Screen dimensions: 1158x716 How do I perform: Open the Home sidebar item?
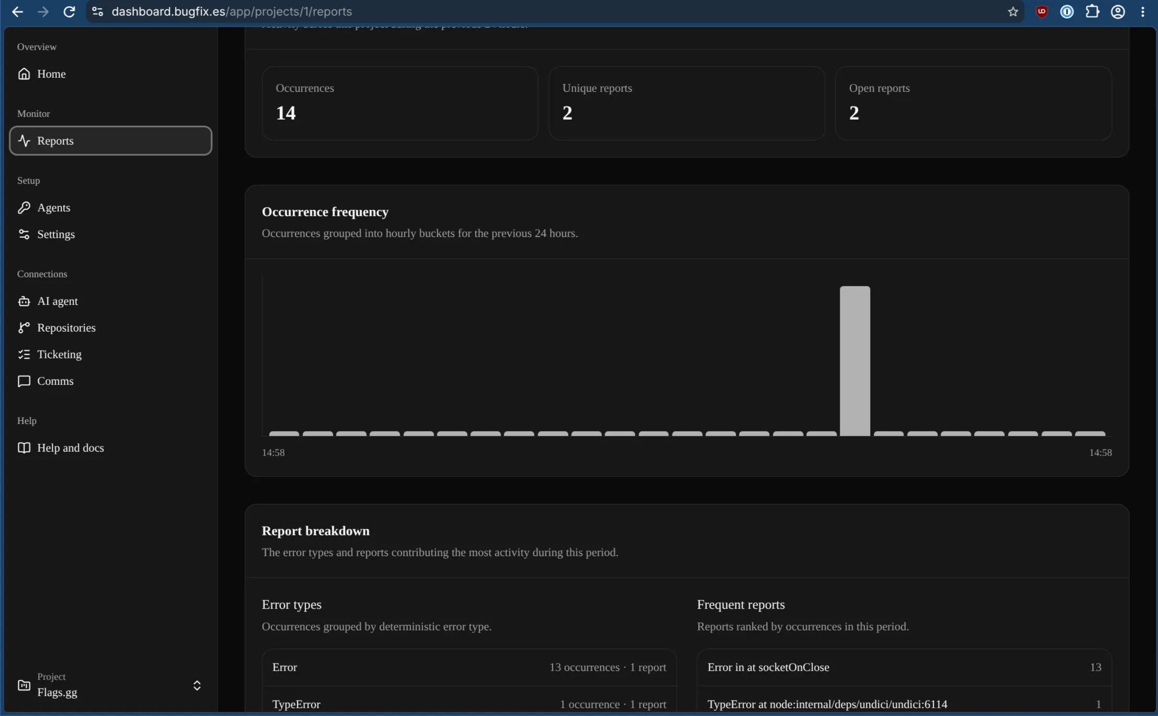click(x=111, y=74)
